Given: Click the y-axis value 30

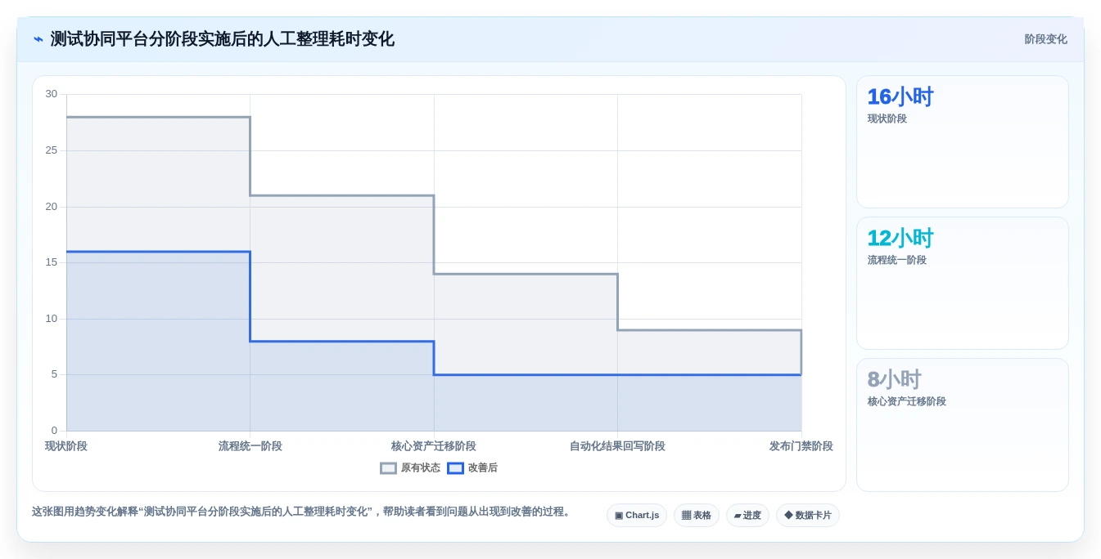Looking at the screenshot, I should [x=52, y=94].
